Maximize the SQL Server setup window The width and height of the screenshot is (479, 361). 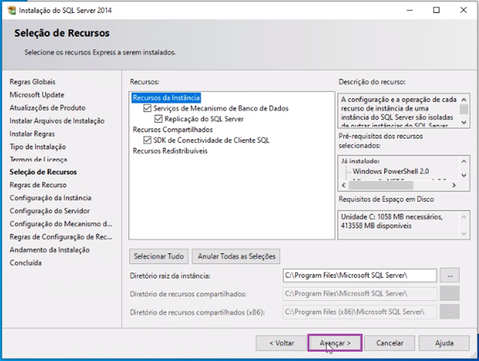[437, 10]
